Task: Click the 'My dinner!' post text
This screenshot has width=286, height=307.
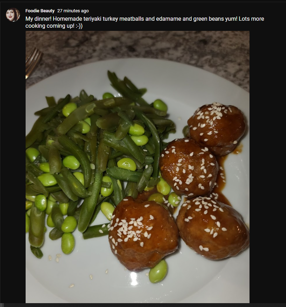Action: tap(145, 22)
